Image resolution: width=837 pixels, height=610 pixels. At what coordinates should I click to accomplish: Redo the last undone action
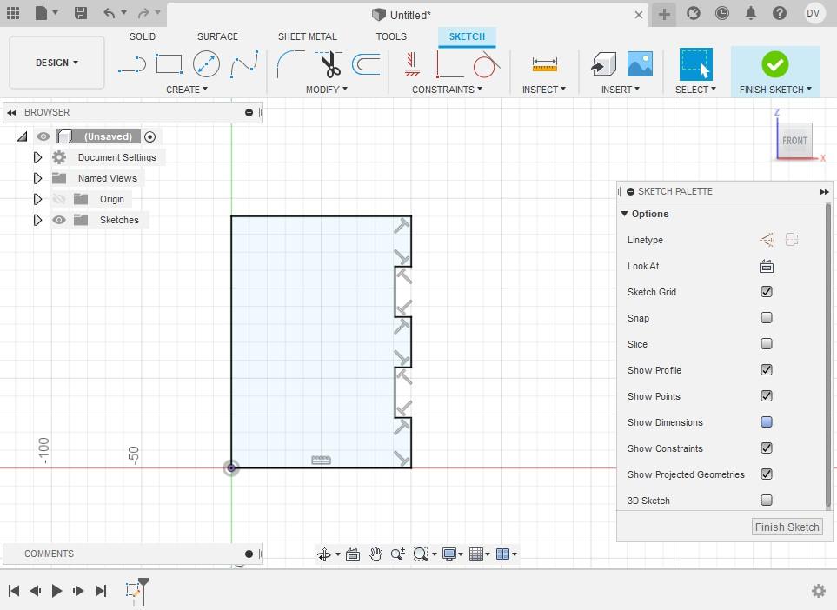tap(143, 13)
